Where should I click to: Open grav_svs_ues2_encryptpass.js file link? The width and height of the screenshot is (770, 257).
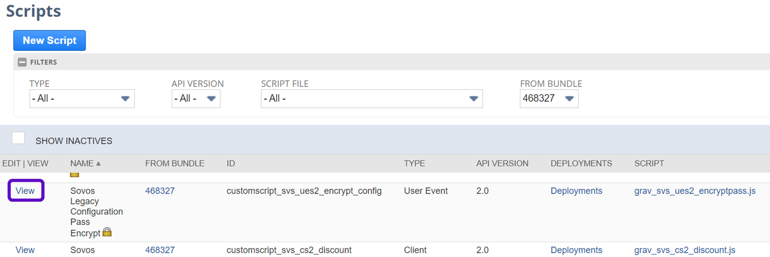695,191
